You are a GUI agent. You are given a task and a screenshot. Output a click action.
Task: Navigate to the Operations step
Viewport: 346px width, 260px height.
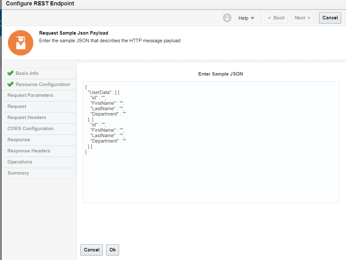click(x=20, y=162)
